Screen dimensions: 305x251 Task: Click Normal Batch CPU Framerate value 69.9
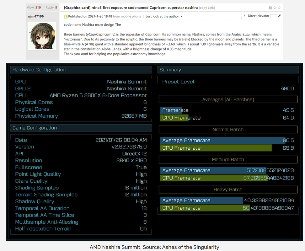pos(288,148)
